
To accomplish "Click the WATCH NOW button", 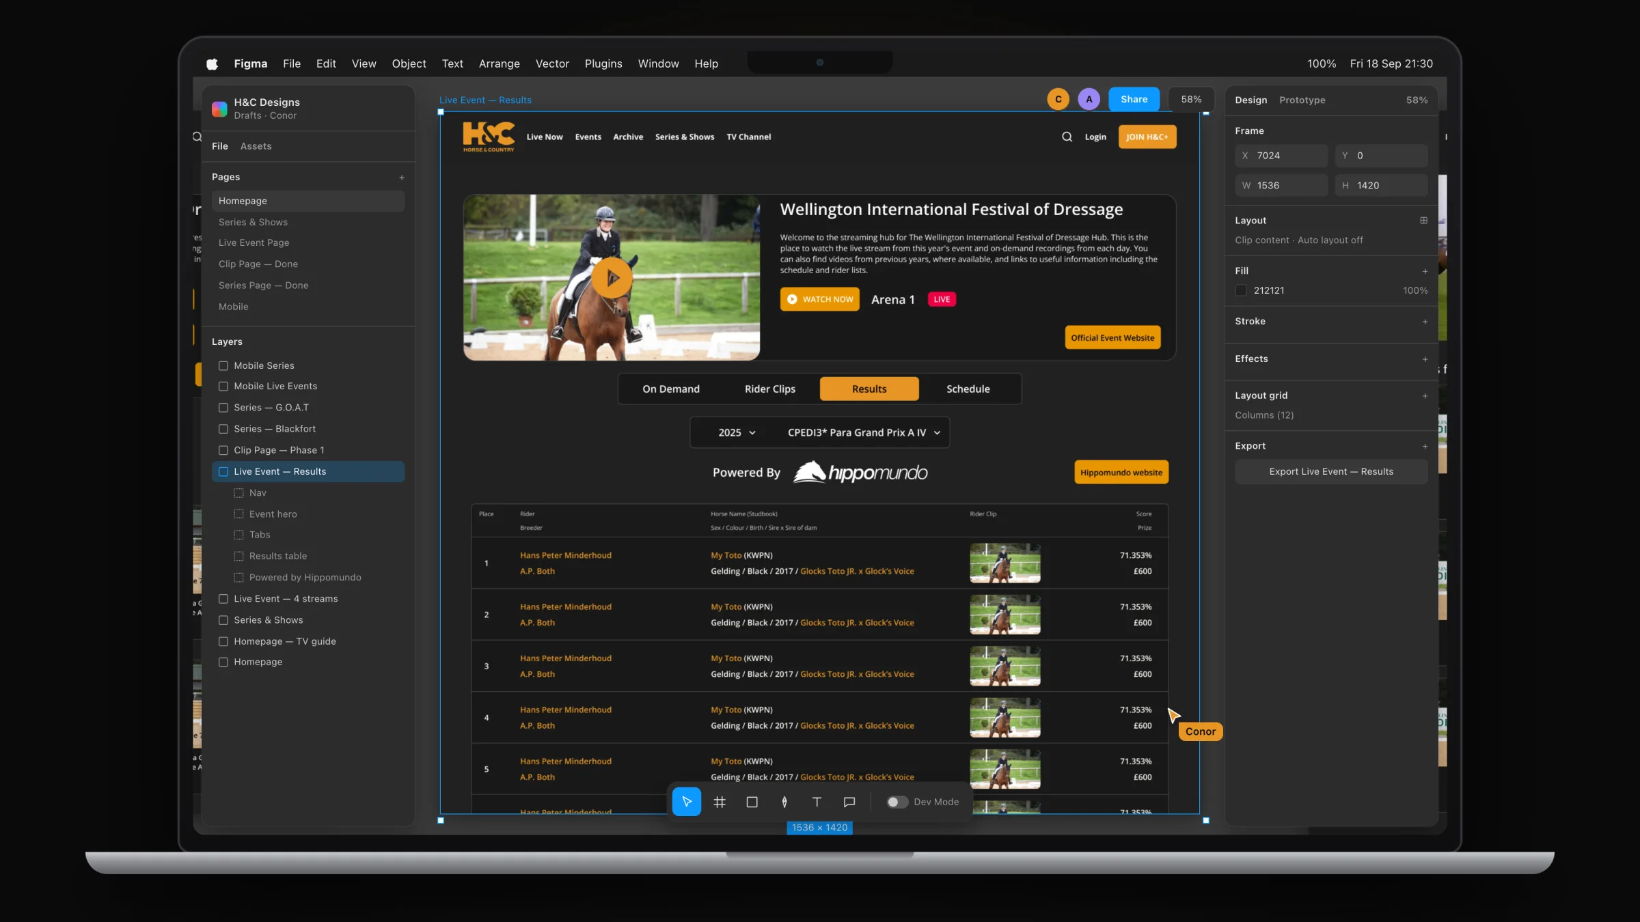I will pos(820,299).
